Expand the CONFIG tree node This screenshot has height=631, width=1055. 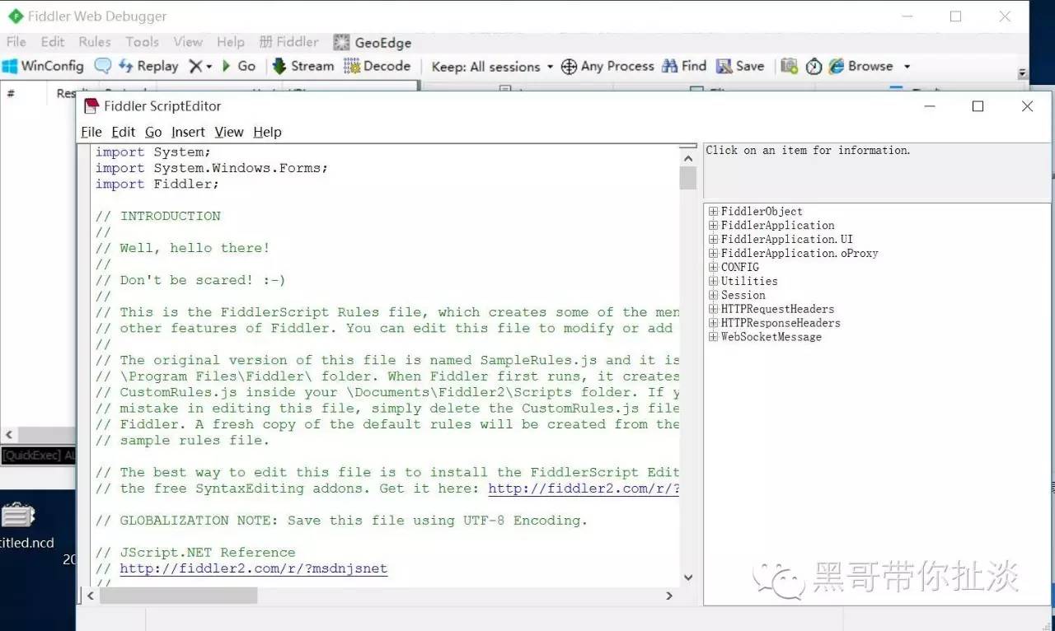tap(714, 268)
